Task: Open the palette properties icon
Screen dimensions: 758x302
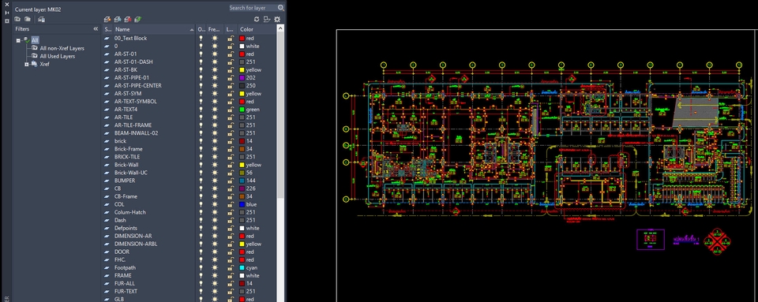Action: pos(7,21)
